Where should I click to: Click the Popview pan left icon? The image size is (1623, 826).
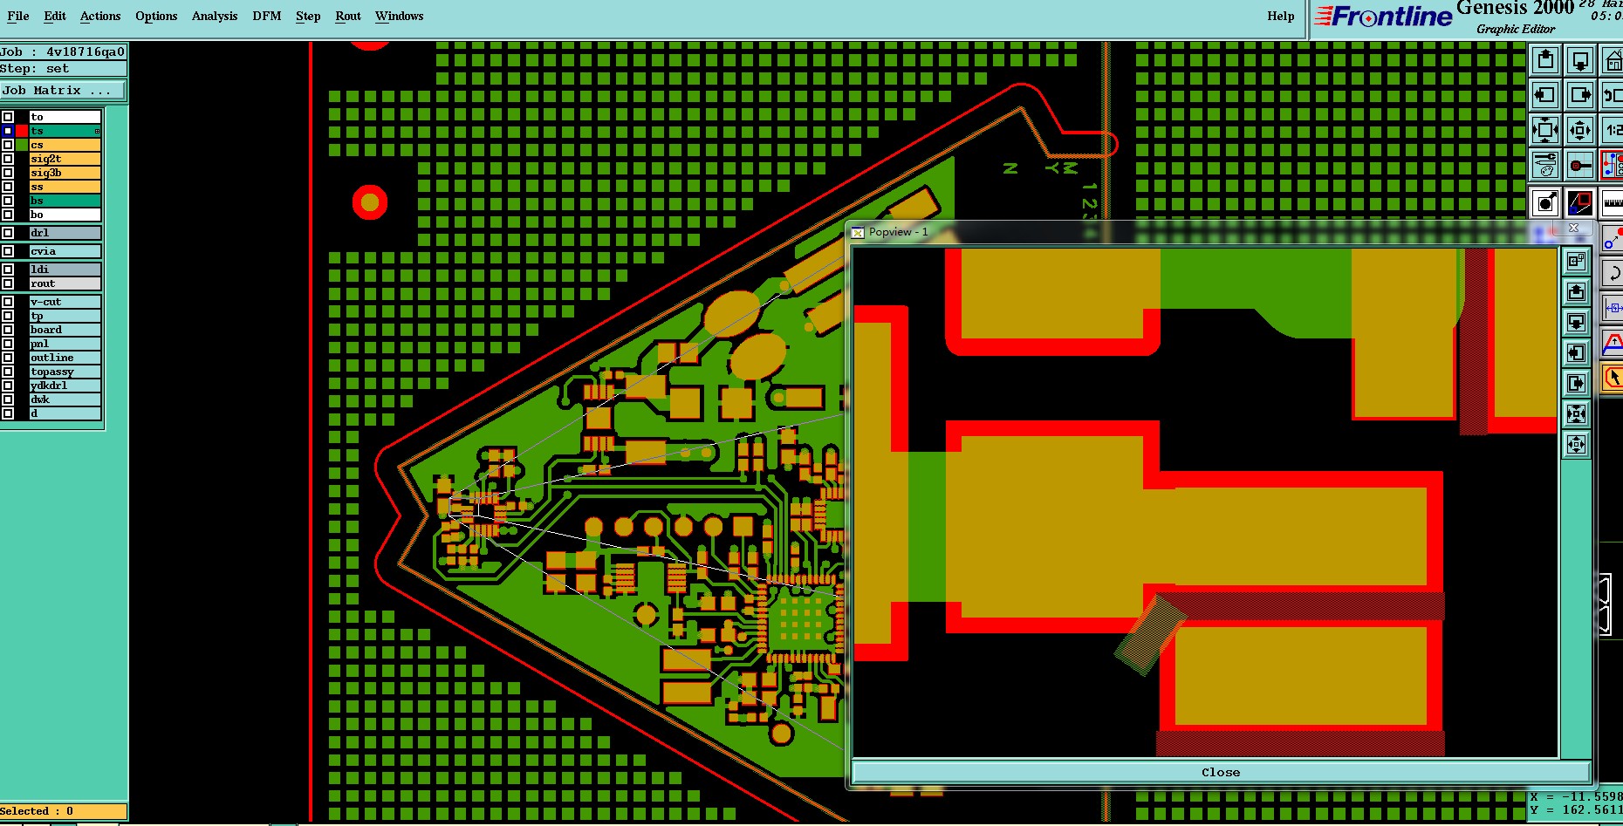tap(1576, 352)
